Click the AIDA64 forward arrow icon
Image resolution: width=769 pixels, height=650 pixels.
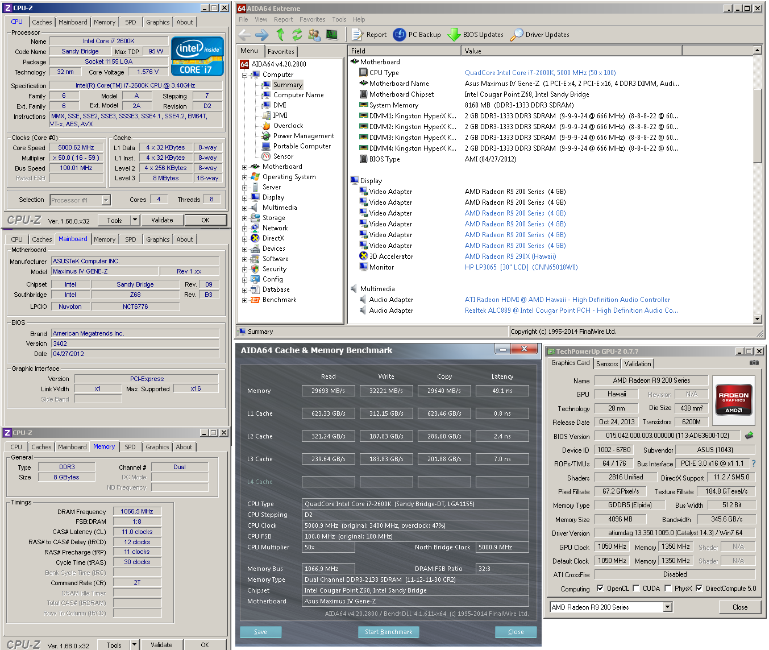(262, 35)
